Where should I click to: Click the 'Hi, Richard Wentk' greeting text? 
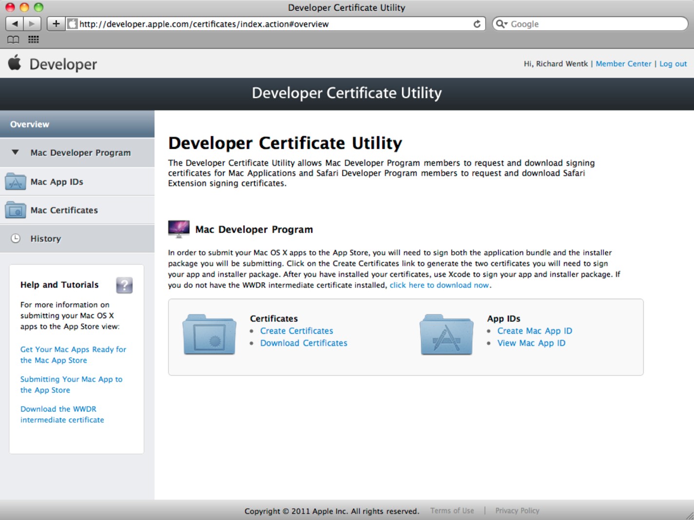click(x=556, y=64)
